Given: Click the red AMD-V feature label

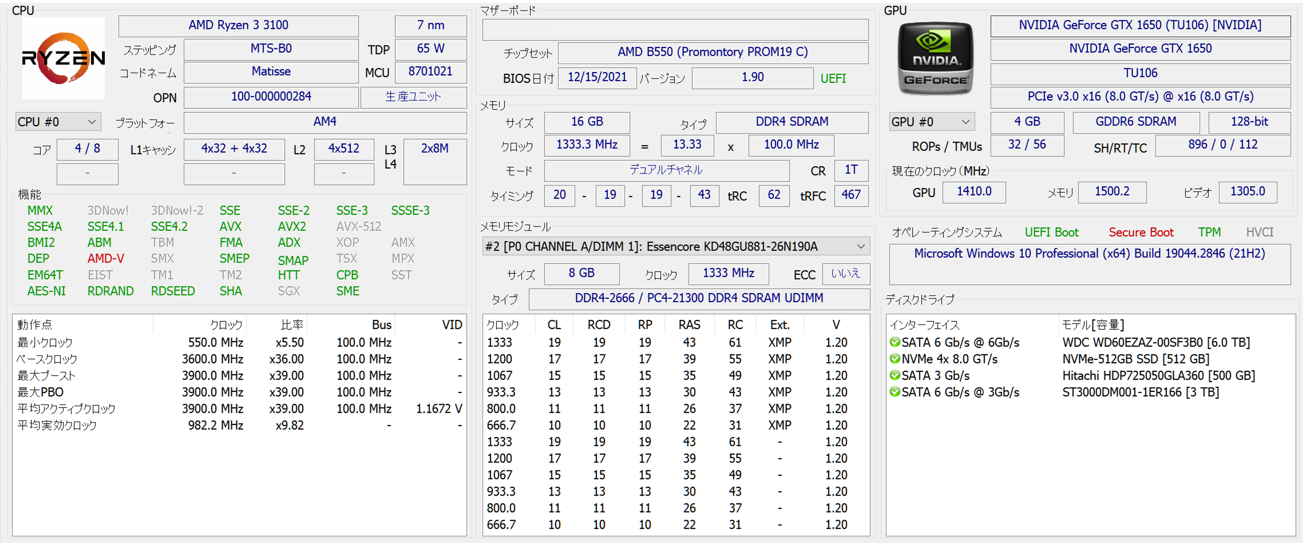Looking at the screenshot, I should [105, 259].
